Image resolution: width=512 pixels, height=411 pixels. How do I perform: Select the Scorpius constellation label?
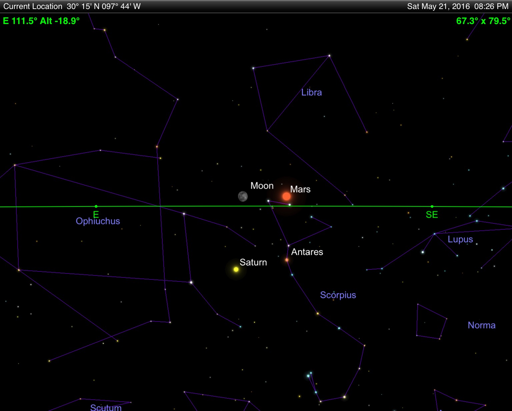[x=338, y=295]
